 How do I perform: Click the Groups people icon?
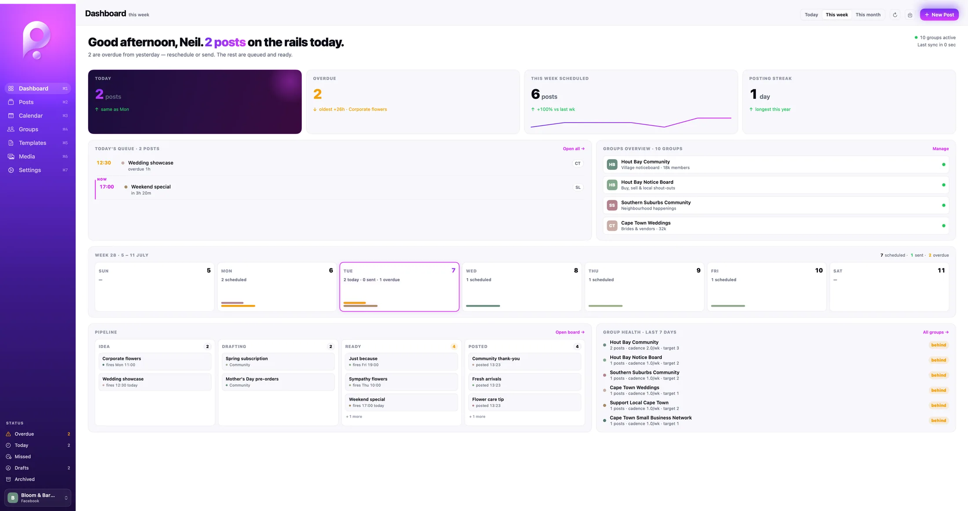click(11, 129)
